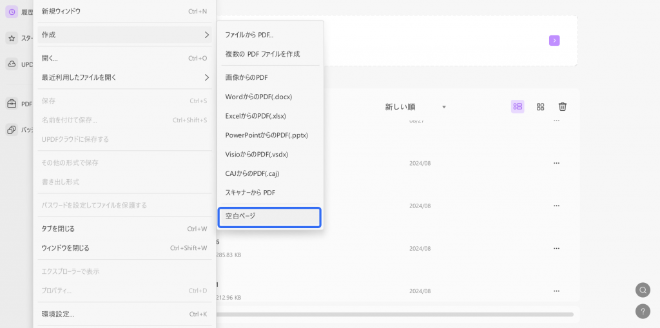Screen dimensions: 660x328
Task: Open the 新しい順 sort dropdown
Action: 416,107
